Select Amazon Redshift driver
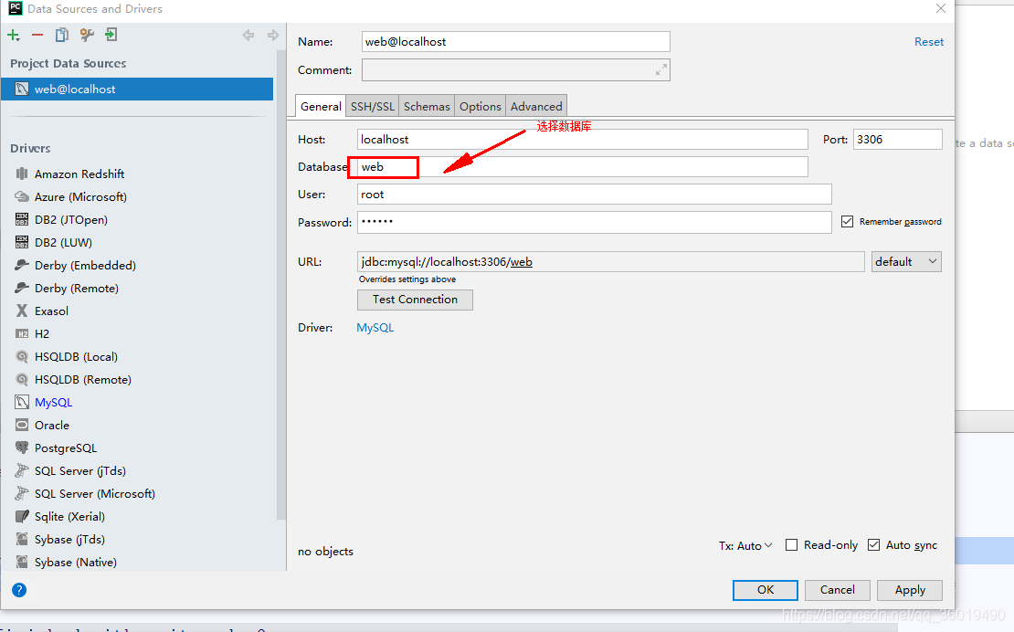This screenshot has width=1014, height=632. [79, 174]
